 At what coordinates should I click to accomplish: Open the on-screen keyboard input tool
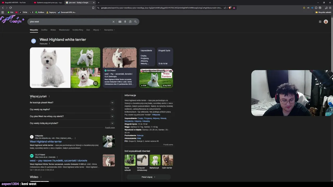pos(120,22)
